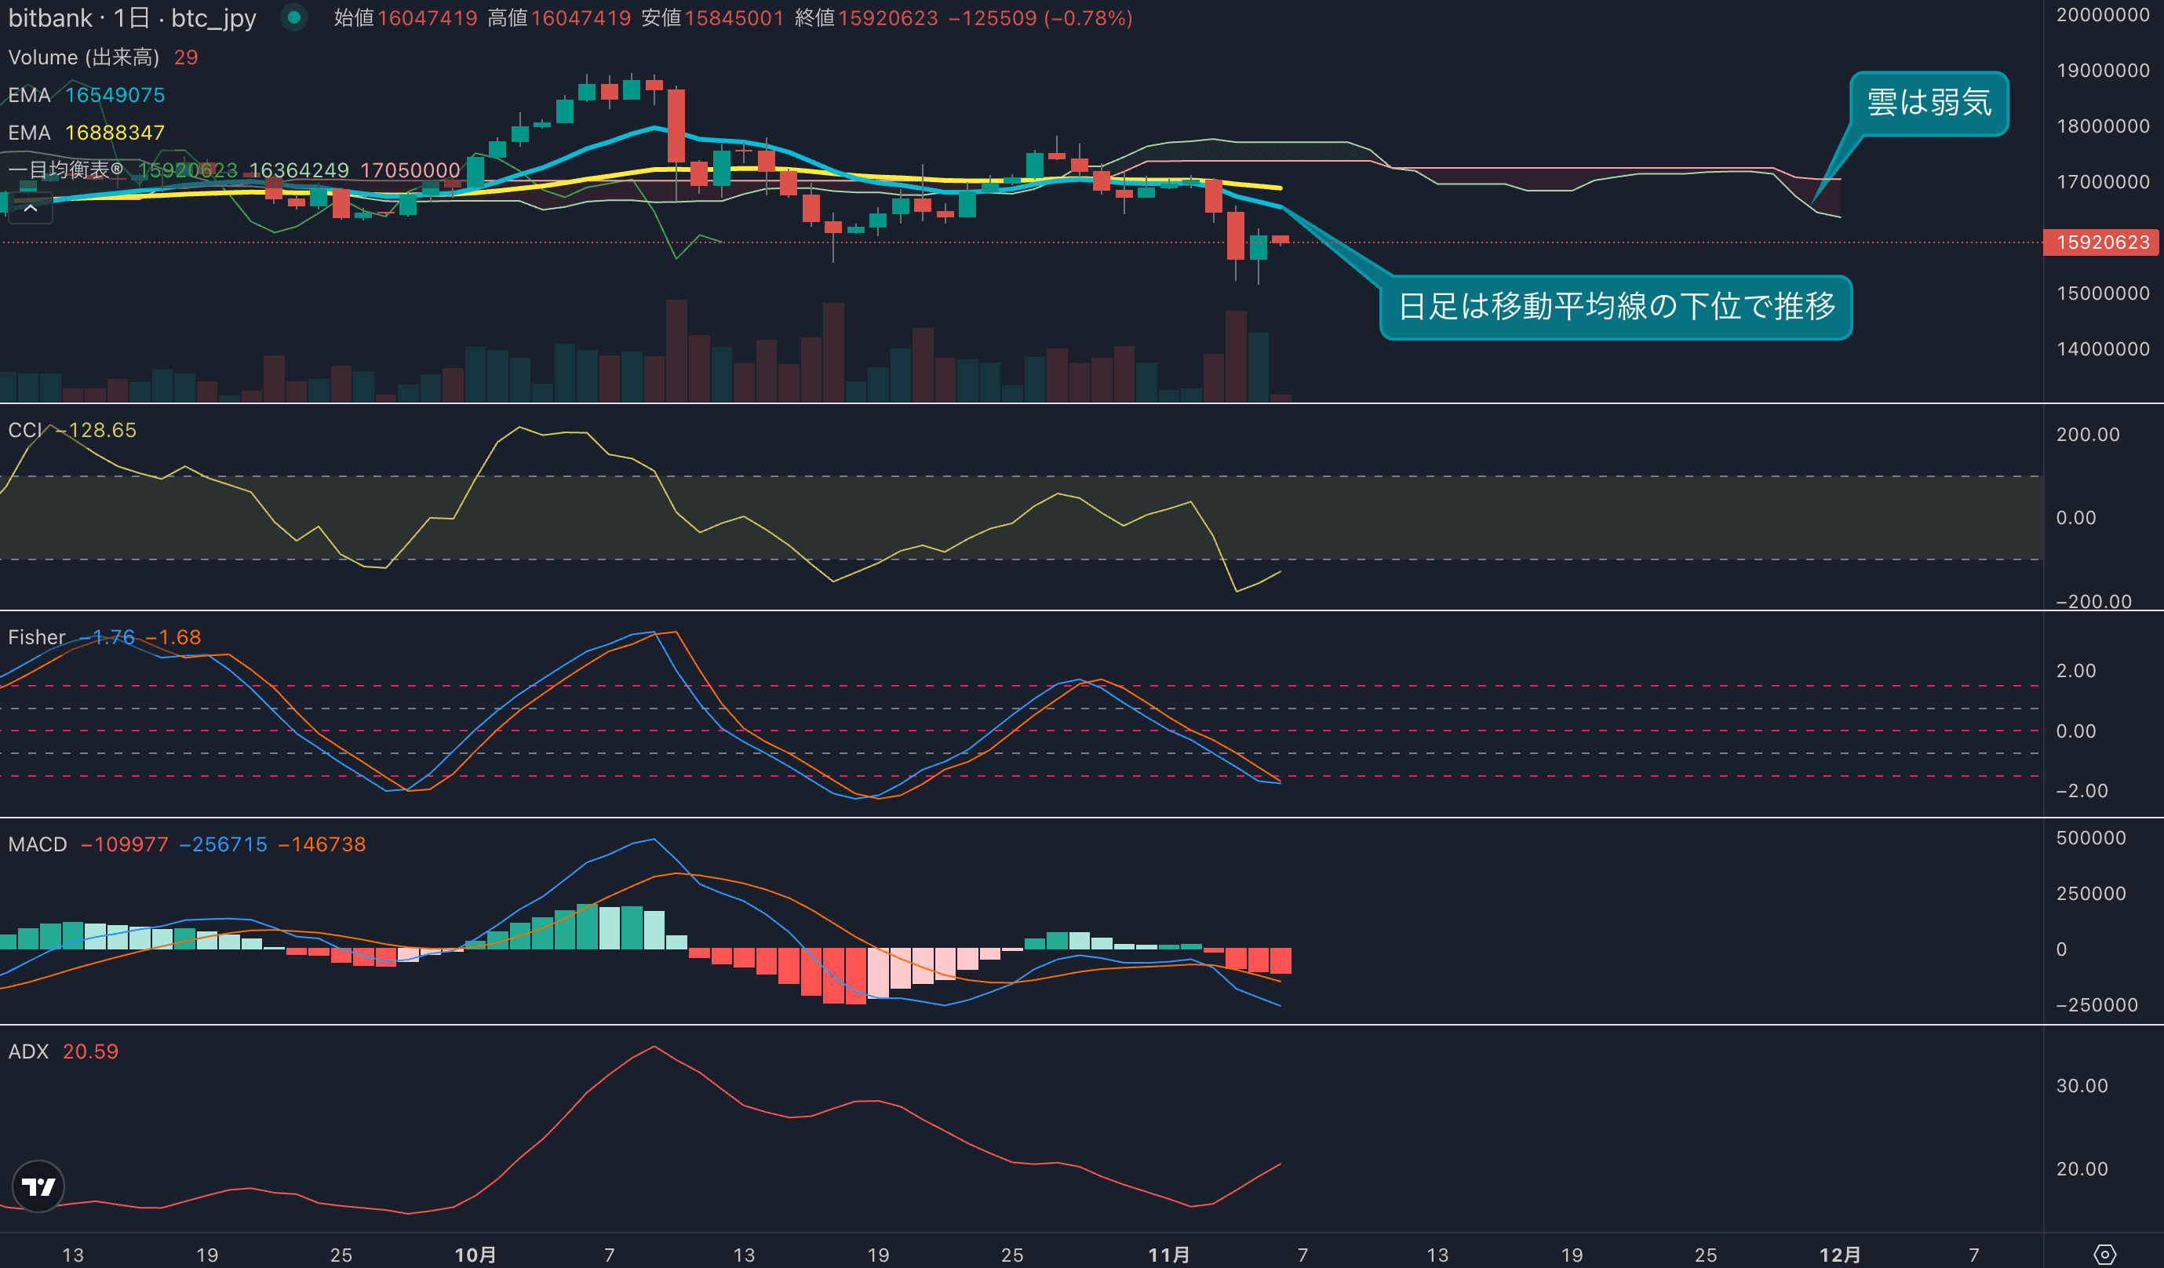Click the Fisher indicator legend label
This screenshot has width=2164, height=1268.
36,637
